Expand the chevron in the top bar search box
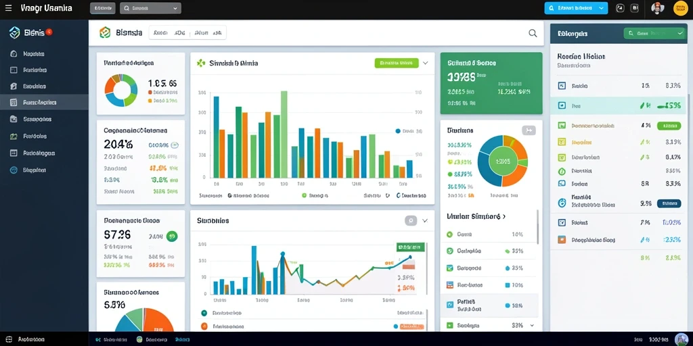The image size is (693, 346). (175, 8)
